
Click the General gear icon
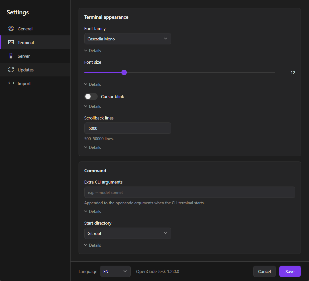(11, 28)
